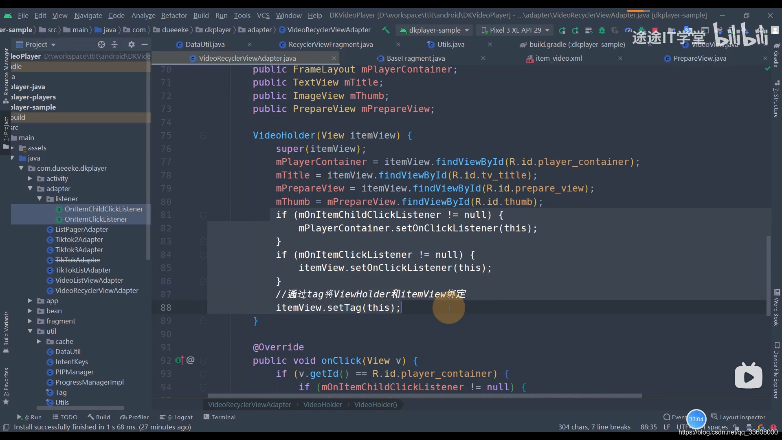This screenshot has width=782, height=440.
Task: Click VideoHolder in the editor breadcrumb
Action: (x=323, y=405)
